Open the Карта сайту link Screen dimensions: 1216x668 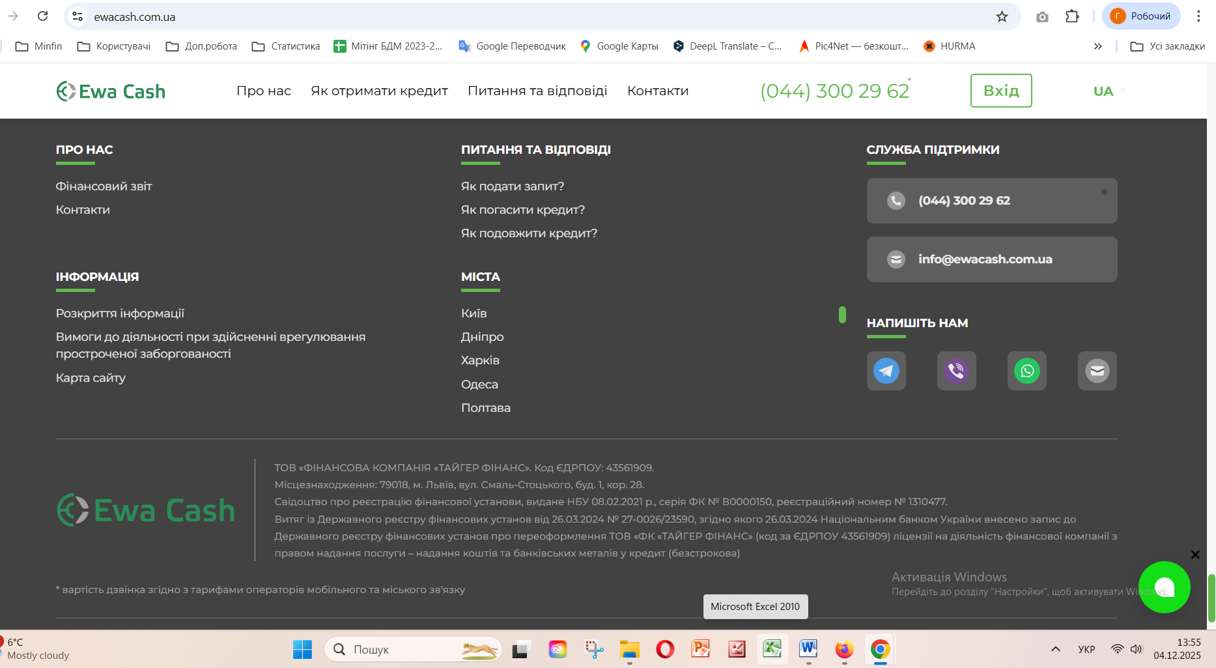coord(91,378)
